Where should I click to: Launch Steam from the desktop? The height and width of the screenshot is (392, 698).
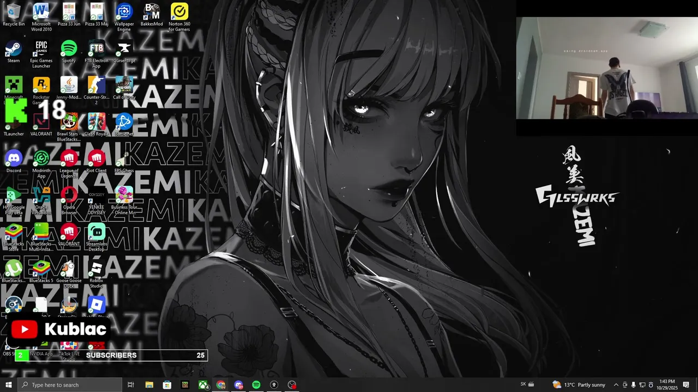14,52
